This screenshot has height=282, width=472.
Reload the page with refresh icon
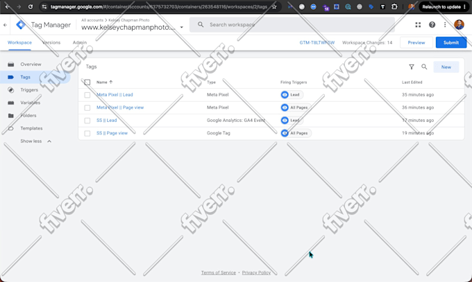coord(31,7)
